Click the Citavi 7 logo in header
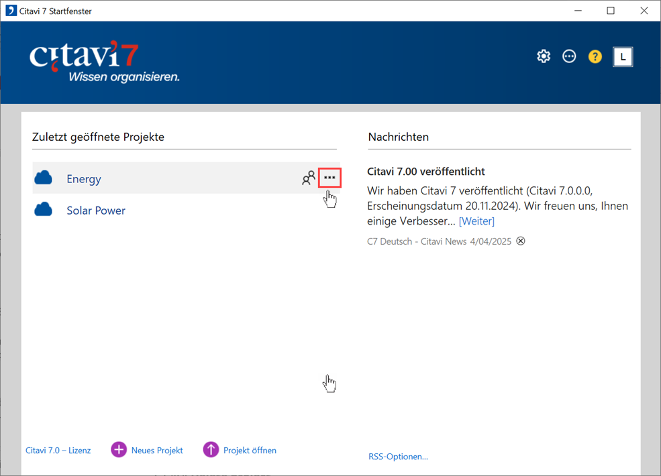 click(x=105, y=62)
